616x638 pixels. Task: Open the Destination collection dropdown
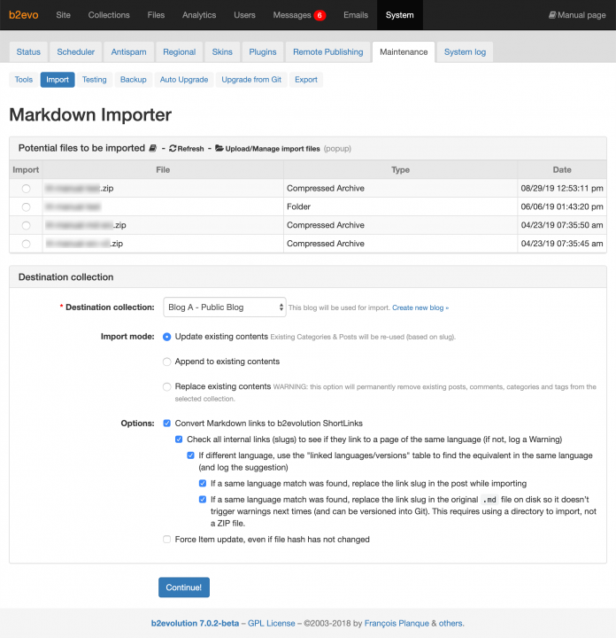[x=224, y=307]
